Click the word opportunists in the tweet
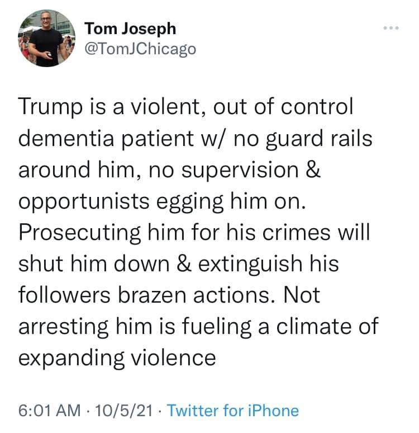This screenshot has width=419, height=433. pos(84,202)
